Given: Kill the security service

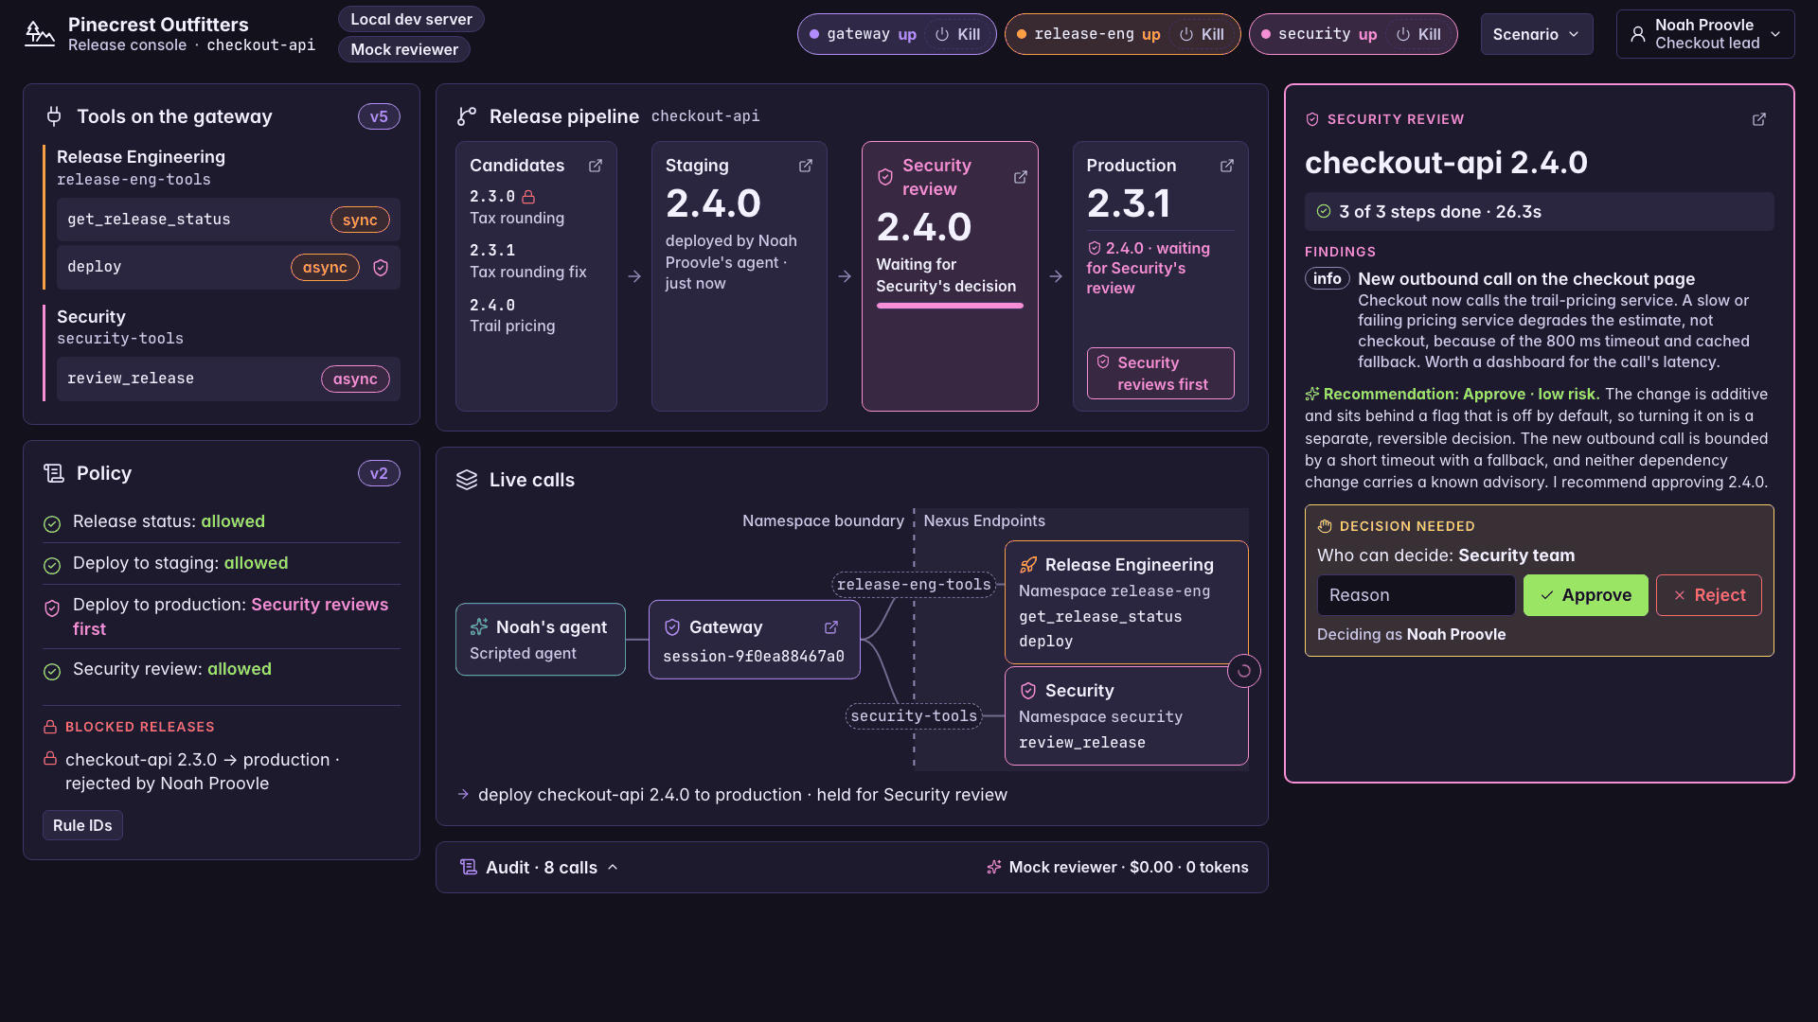Looking at the screenshot, I should [x=1419, y=34].
